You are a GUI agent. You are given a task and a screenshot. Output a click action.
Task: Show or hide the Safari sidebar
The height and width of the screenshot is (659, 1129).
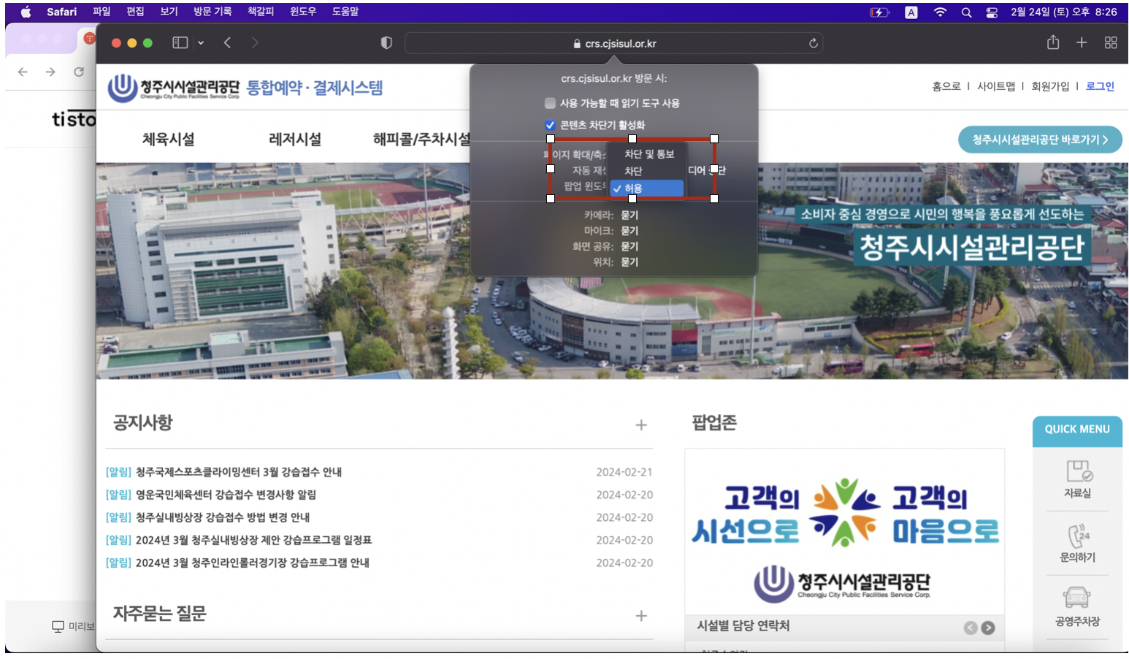(x=180, y=43)
